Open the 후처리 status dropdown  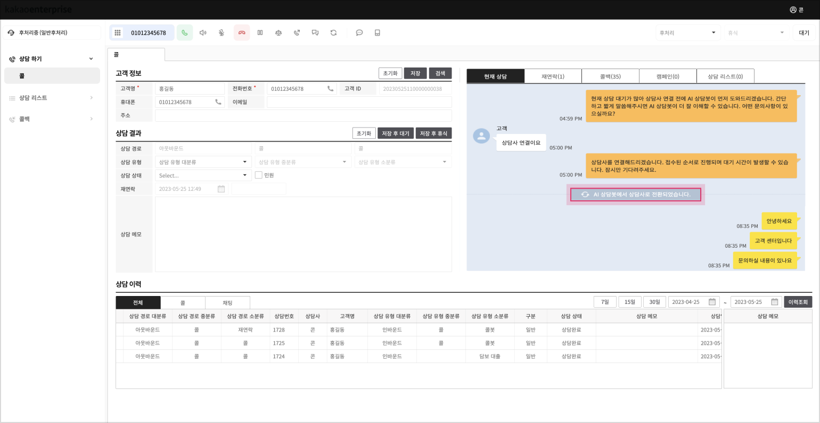687,33
